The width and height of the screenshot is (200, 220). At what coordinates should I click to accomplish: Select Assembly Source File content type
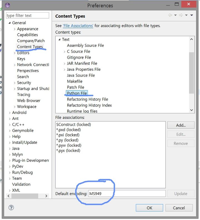(x=85, y=45)
